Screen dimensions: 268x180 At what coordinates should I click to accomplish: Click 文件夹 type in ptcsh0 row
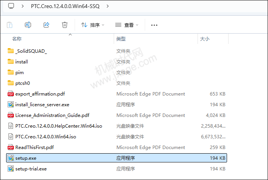click(x=123, y=83)
